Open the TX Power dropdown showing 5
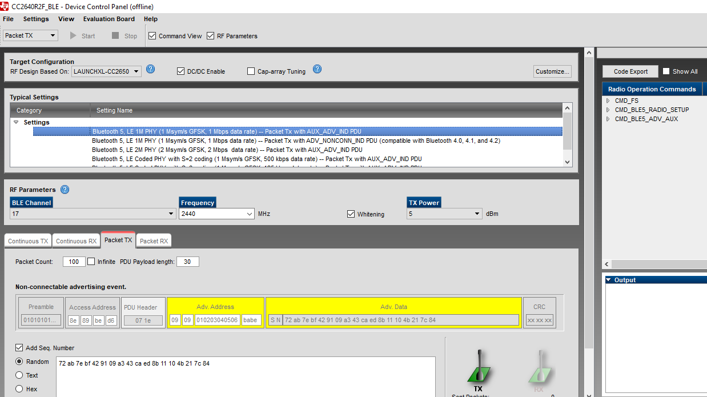The image size is (707, 397). tap(445, 214)
